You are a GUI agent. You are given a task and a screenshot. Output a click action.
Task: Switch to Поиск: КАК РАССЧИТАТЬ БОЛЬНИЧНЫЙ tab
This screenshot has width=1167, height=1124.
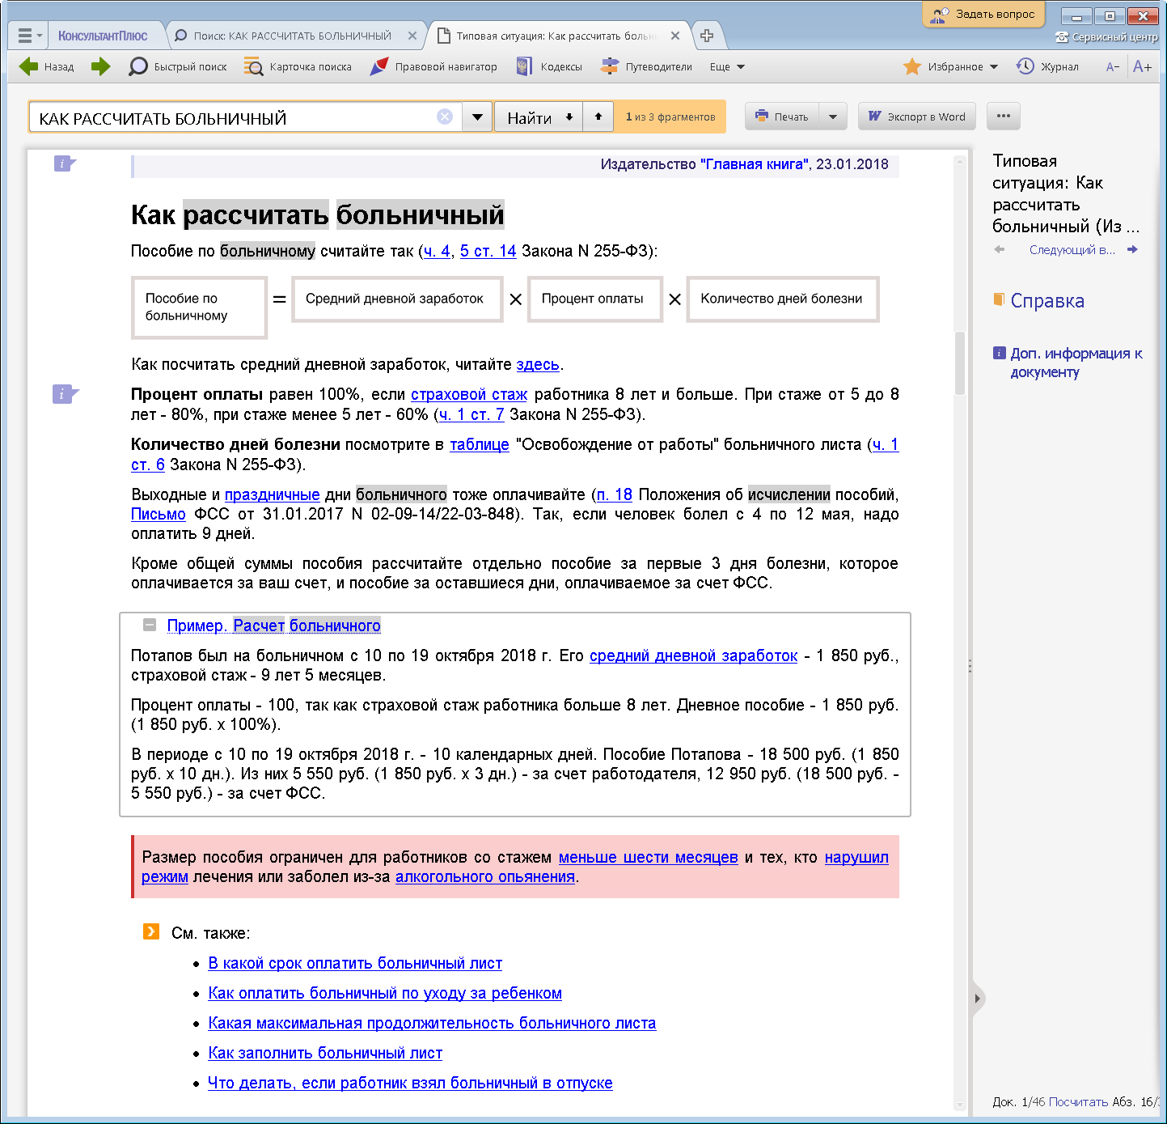(x=293, y=36)
